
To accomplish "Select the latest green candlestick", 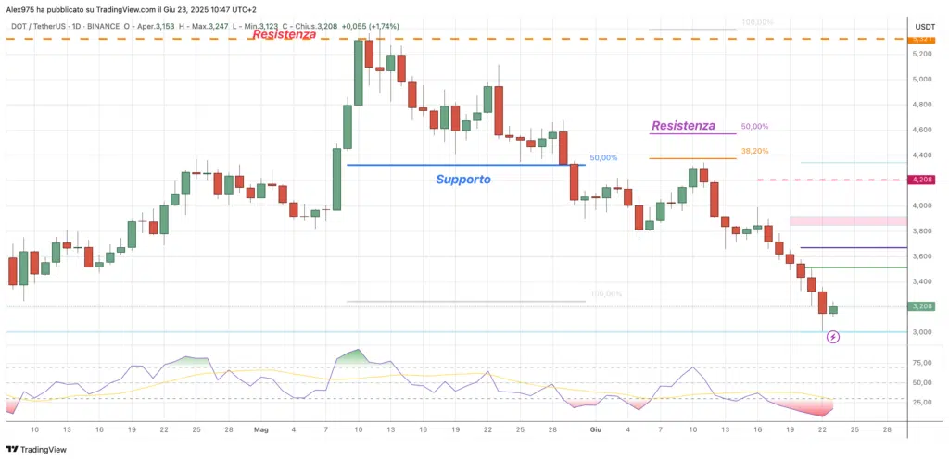I will tap(833, 310).
